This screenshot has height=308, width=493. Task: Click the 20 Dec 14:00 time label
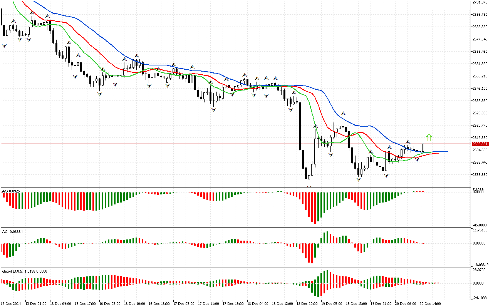click(430, 304)
